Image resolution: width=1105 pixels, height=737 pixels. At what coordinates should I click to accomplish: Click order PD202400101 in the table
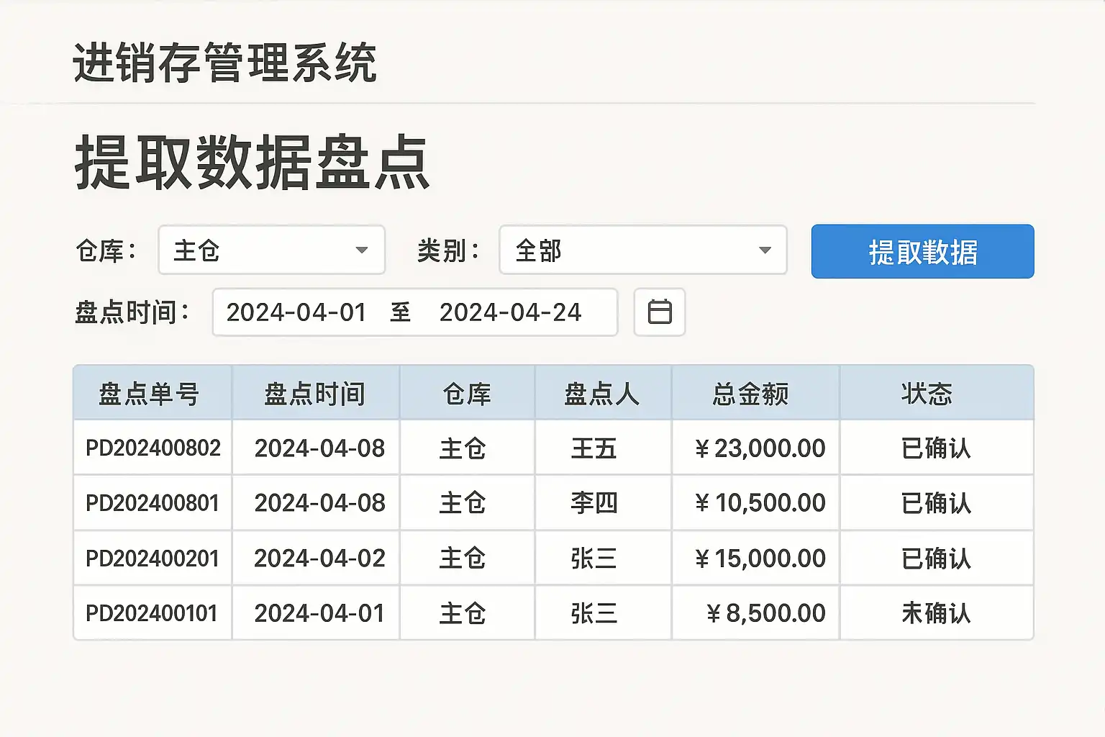(x=151, y=613)
